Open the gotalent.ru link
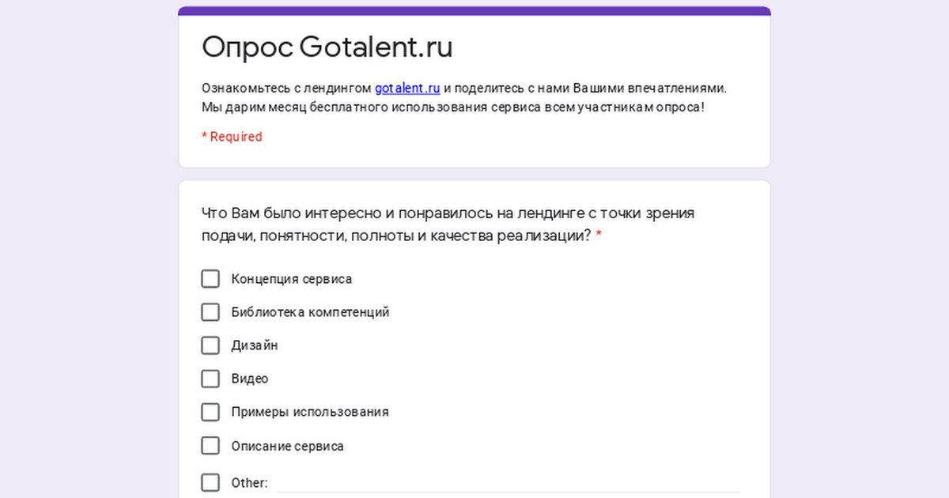 click(407, 88)
